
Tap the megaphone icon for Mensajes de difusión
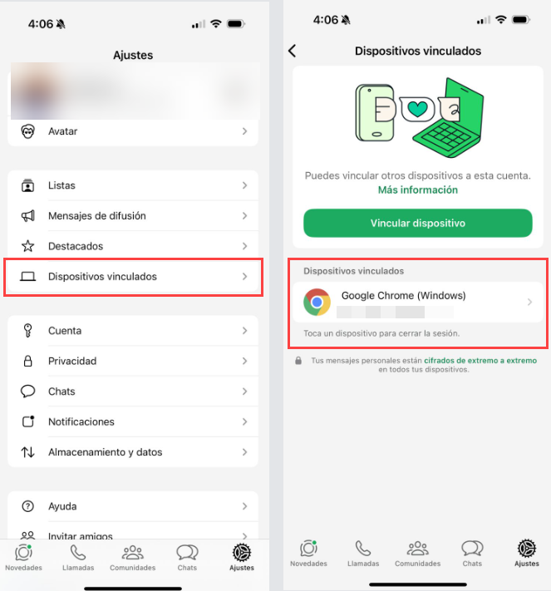tap(27, 215)
